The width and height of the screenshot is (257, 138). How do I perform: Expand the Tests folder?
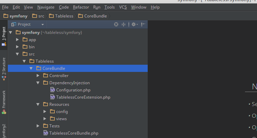[x=38, y=126]
